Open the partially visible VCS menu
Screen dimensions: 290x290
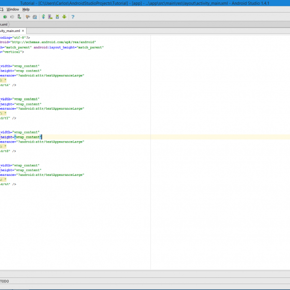pos(1,10)
